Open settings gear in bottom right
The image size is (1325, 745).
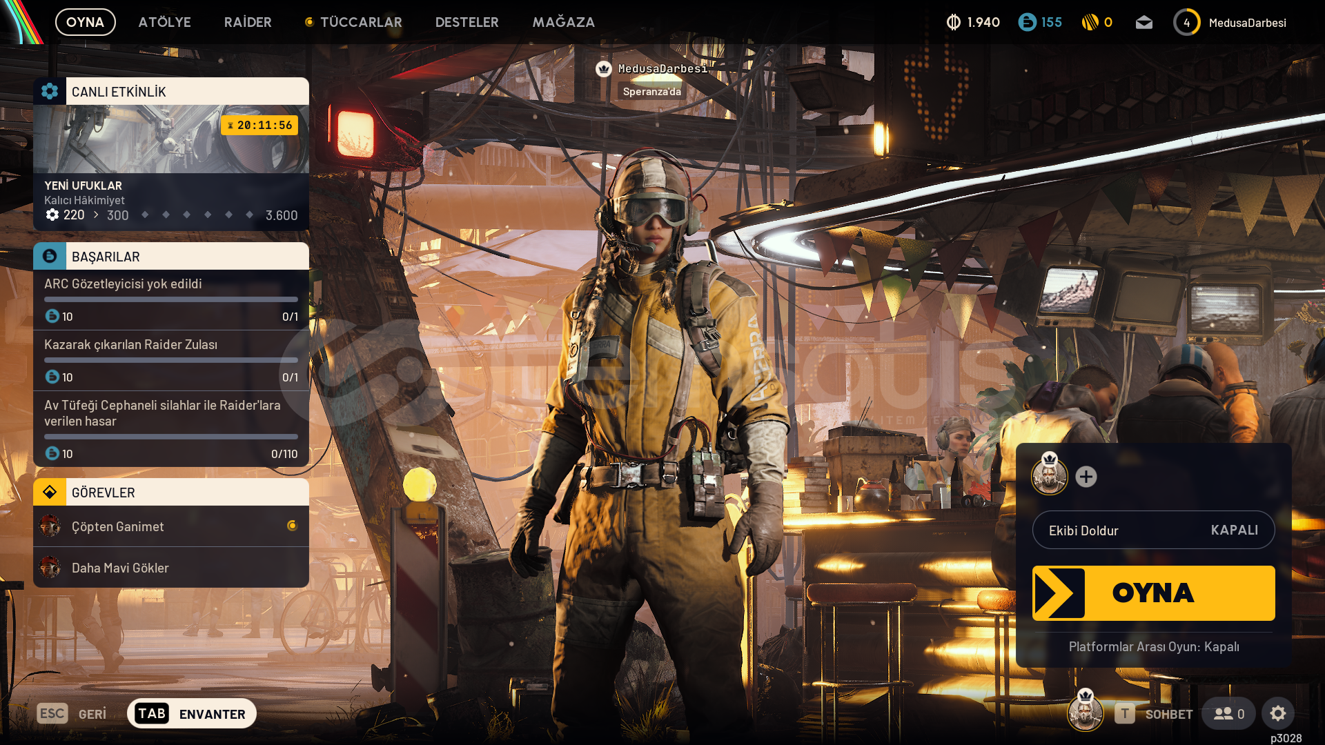coord(1277,713)
